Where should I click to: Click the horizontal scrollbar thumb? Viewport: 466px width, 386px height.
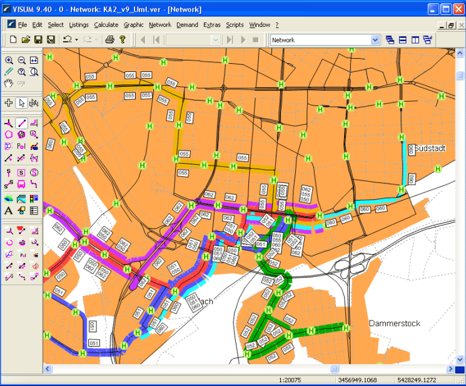(335, 369)
